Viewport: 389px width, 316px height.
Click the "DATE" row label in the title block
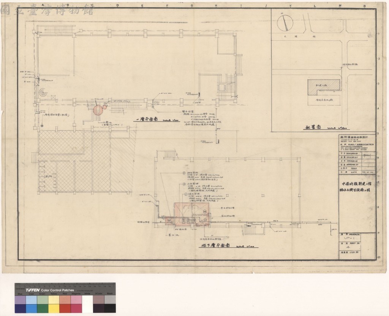pyautogui.click(x=354, y=172)
